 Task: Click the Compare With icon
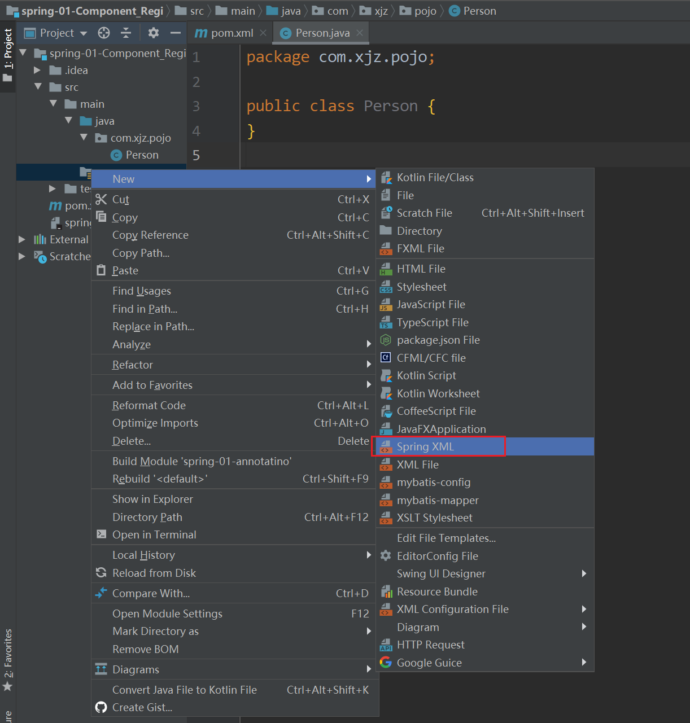coord(101,593)
